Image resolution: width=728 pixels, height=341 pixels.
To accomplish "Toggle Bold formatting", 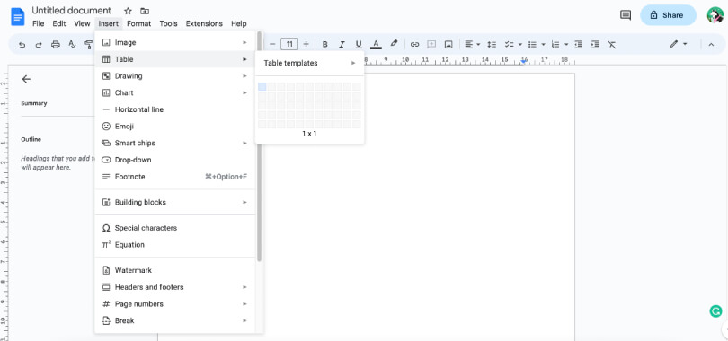I will coord(325,45).
